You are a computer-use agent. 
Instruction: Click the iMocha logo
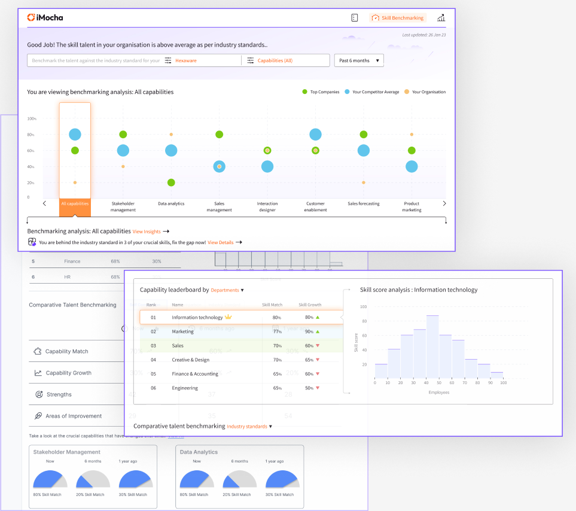point(45,17)
